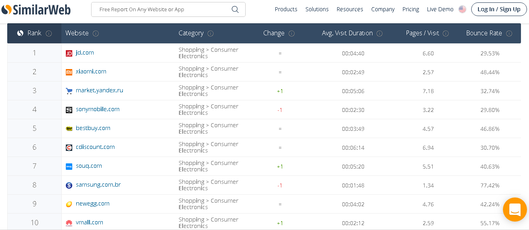Viewport: 529px width, 230px height.
Task: Open the Resources menu
Action: pyautogui.click(x=350, y=9)
